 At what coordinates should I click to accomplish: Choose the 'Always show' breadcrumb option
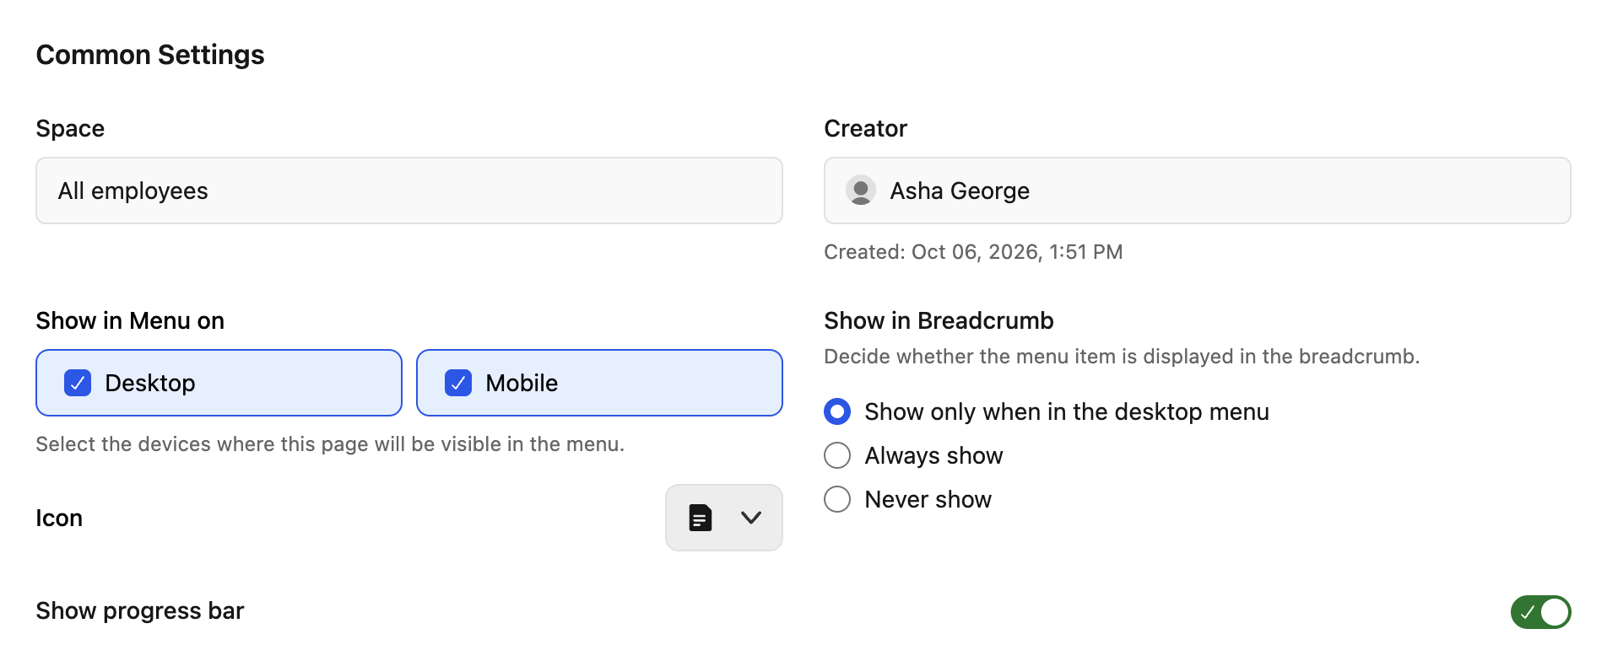(x=837, y=455)
